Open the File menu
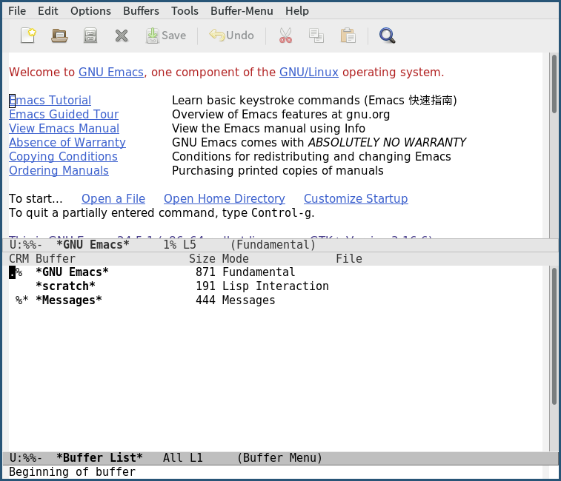 17,11
